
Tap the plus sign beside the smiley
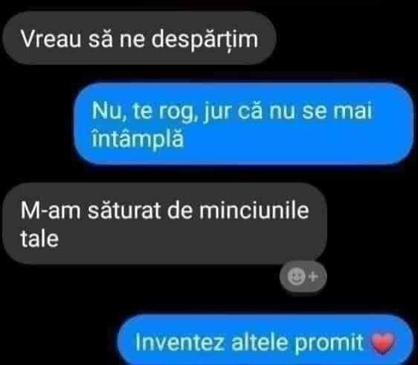313,277
